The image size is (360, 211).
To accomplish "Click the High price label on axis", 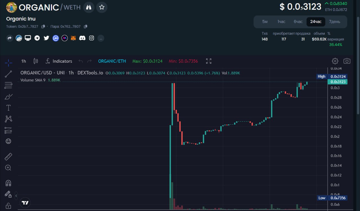I will (x=321, y=77).
